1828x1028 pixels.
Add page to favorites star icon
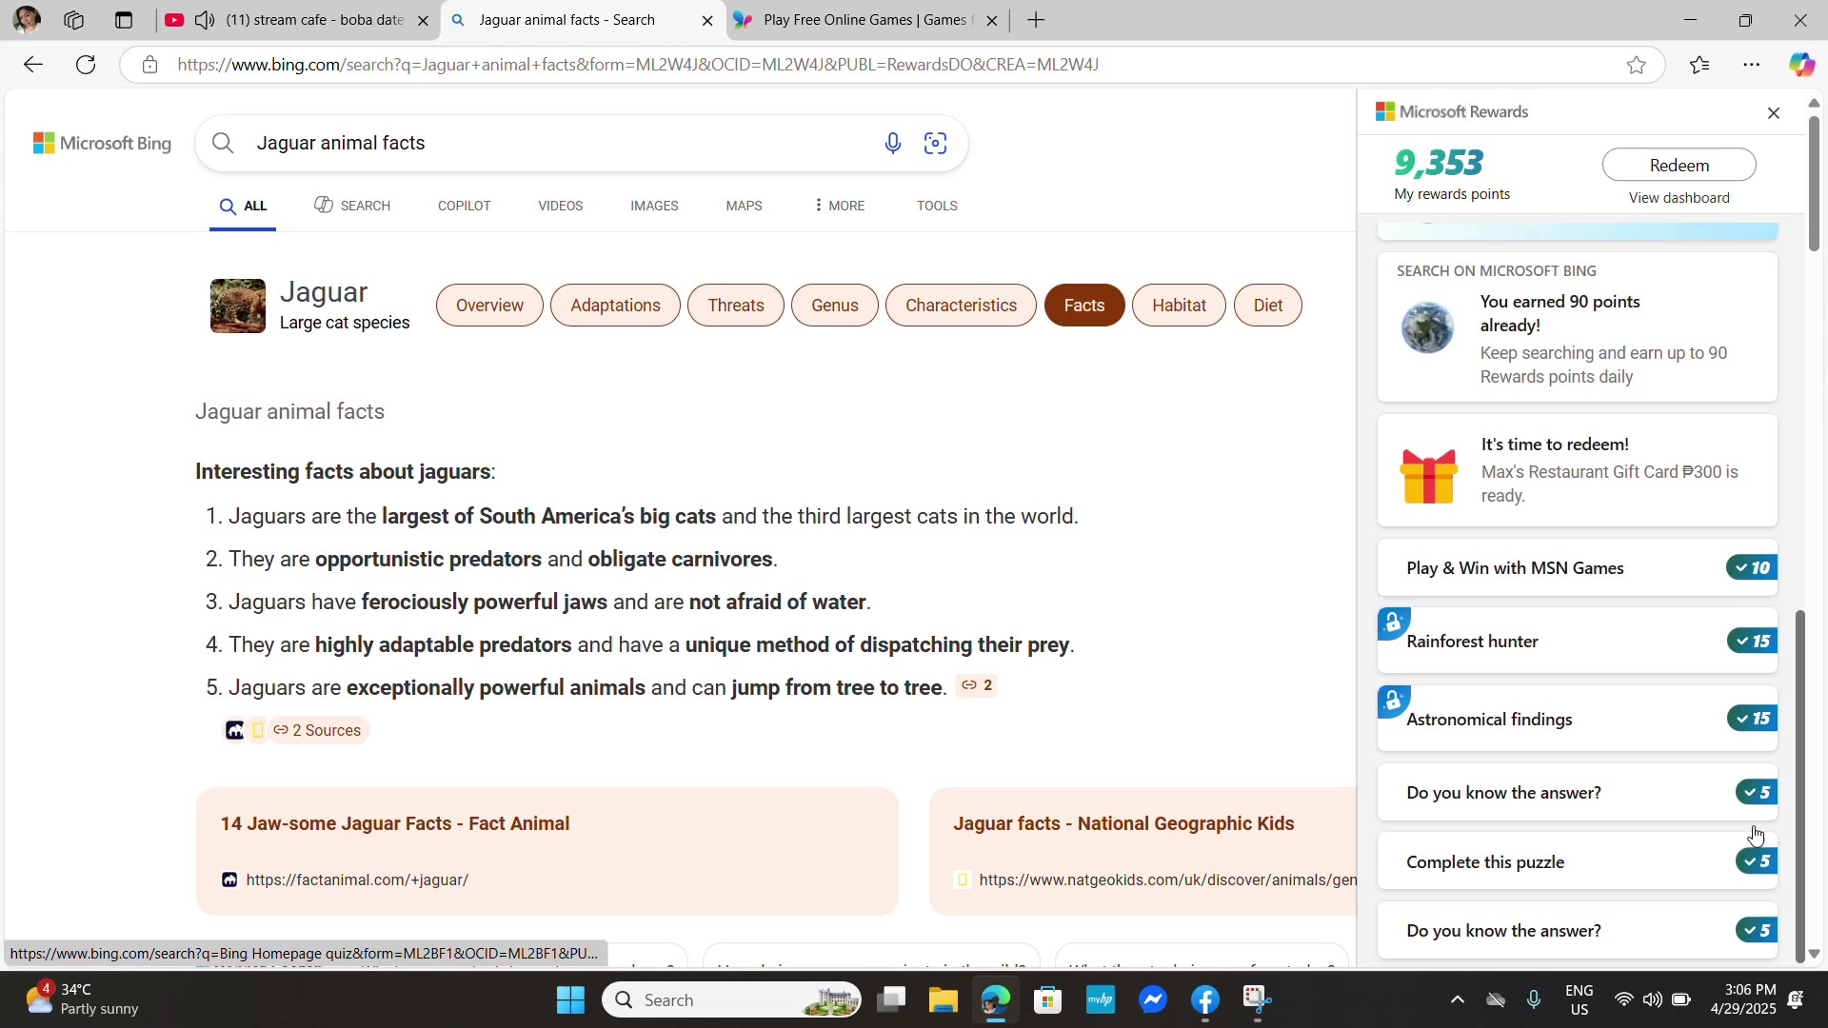(x=1636, y=65)
